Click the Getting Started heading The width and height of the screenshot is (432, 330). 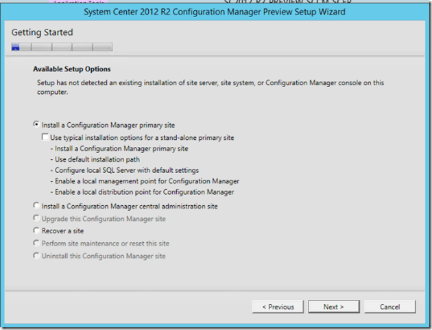point(43,32)
